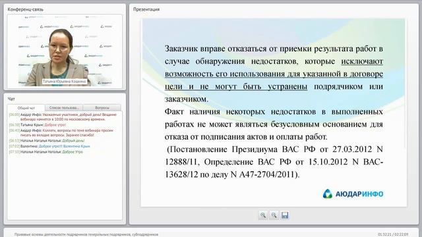This screenshot has height=237, width=422.
Task: Select Валентина's chat message
Action: point(49,146)
